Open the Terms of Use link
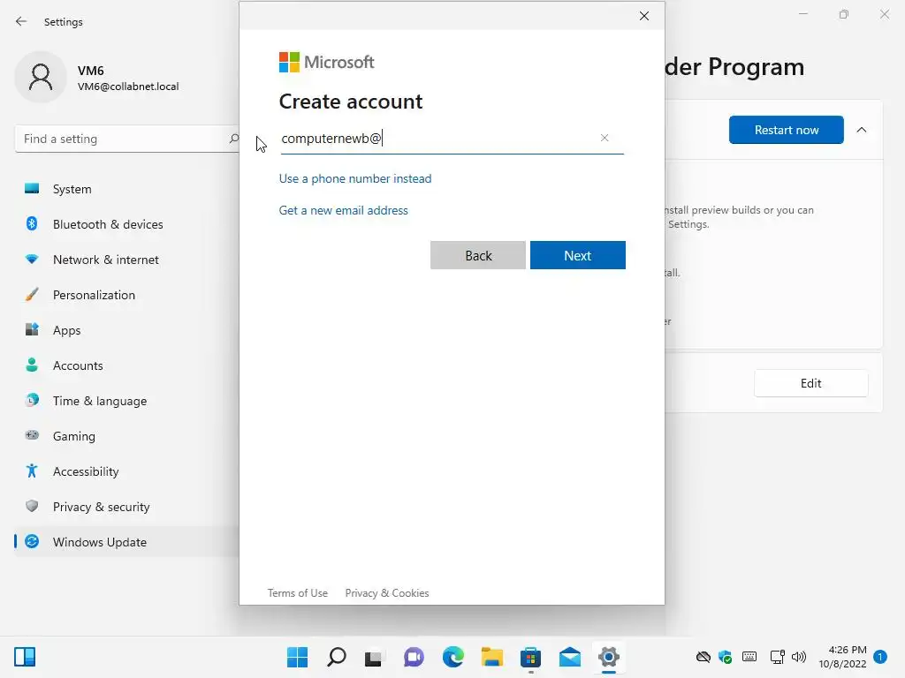This screenshot has width=905, height=678. point(298,593)
